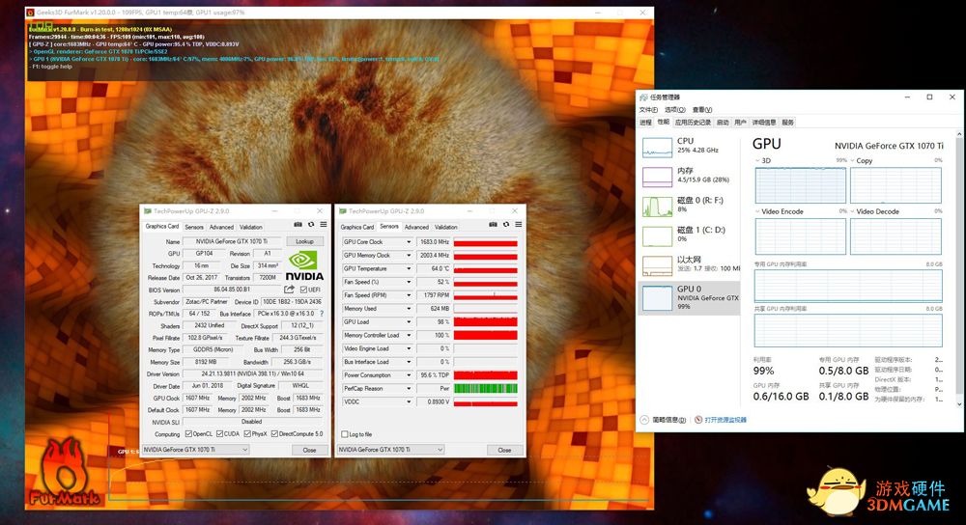
Task: Switch to the 应用历史记录 tab in Task Manager
Action: point(693,123)
